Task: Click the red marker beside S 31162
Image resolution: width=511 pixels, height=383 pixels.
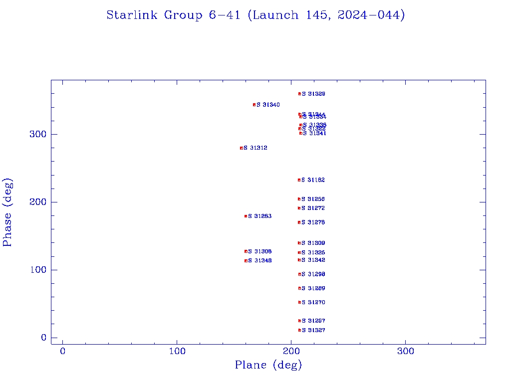Action: tap(299, 180)
